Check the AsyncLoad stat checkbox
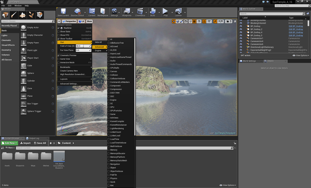 pyautogui.click(x=109, y=54)
